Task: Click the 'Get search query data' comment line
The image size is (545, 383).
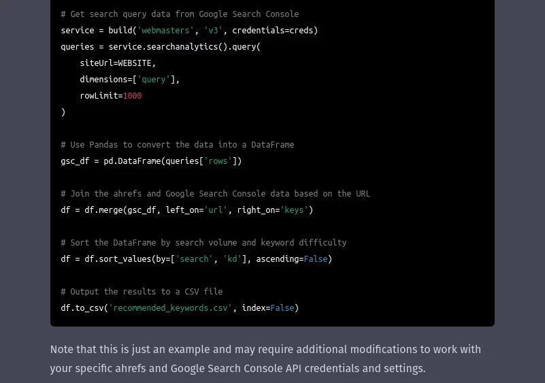Action: pyautogui.click(x=180, y=14)
